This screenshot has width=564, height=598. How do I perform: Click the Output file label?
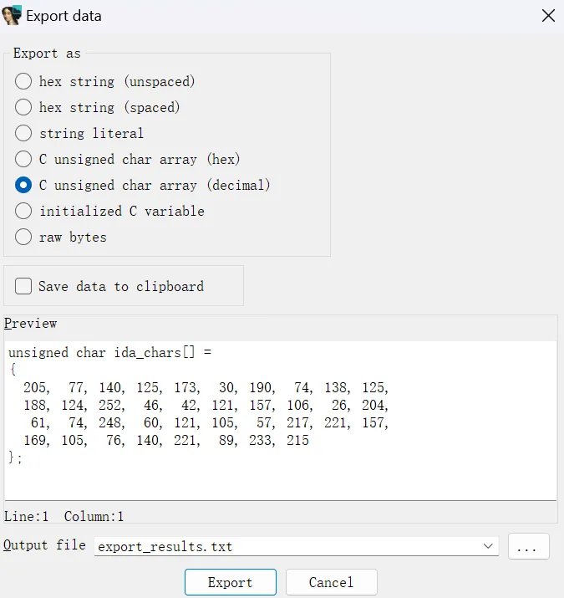tap(44, 545)
